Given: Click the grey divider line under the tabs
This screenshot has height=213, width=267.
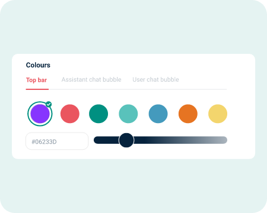Looking at the screenshot, I should pos(138,89).
